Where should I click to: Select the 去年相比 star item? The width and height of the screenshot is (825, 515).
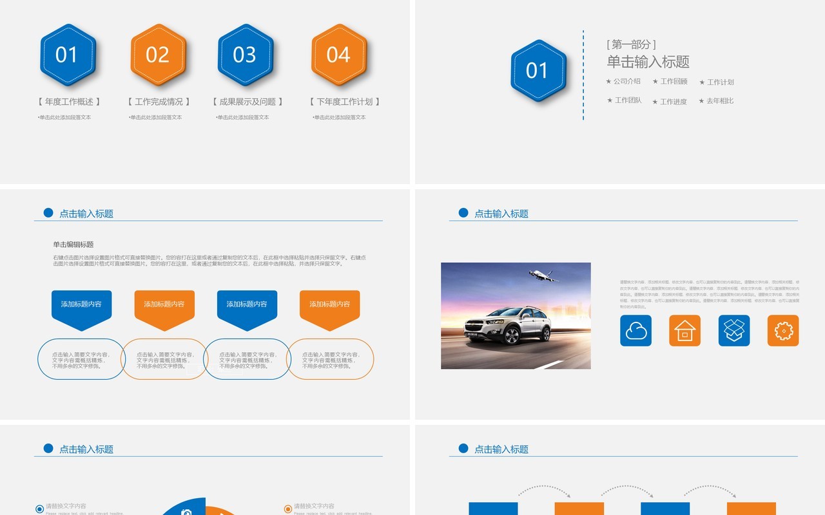click(x=716, y=100)
